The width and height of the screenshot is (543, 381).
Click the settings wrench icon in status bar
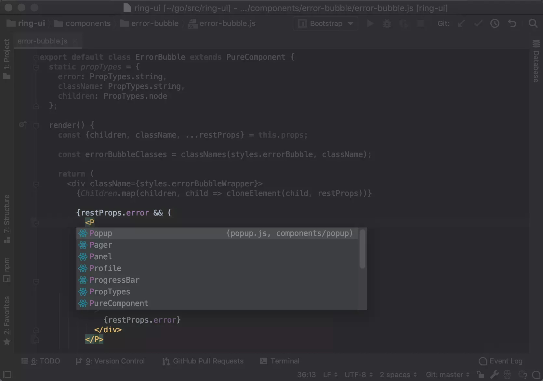click(x=495, y=375)
